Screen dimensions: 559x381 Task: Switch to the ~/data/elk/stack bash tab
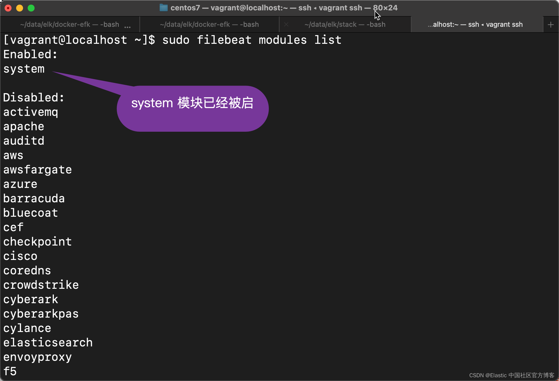tap(345, 25)
